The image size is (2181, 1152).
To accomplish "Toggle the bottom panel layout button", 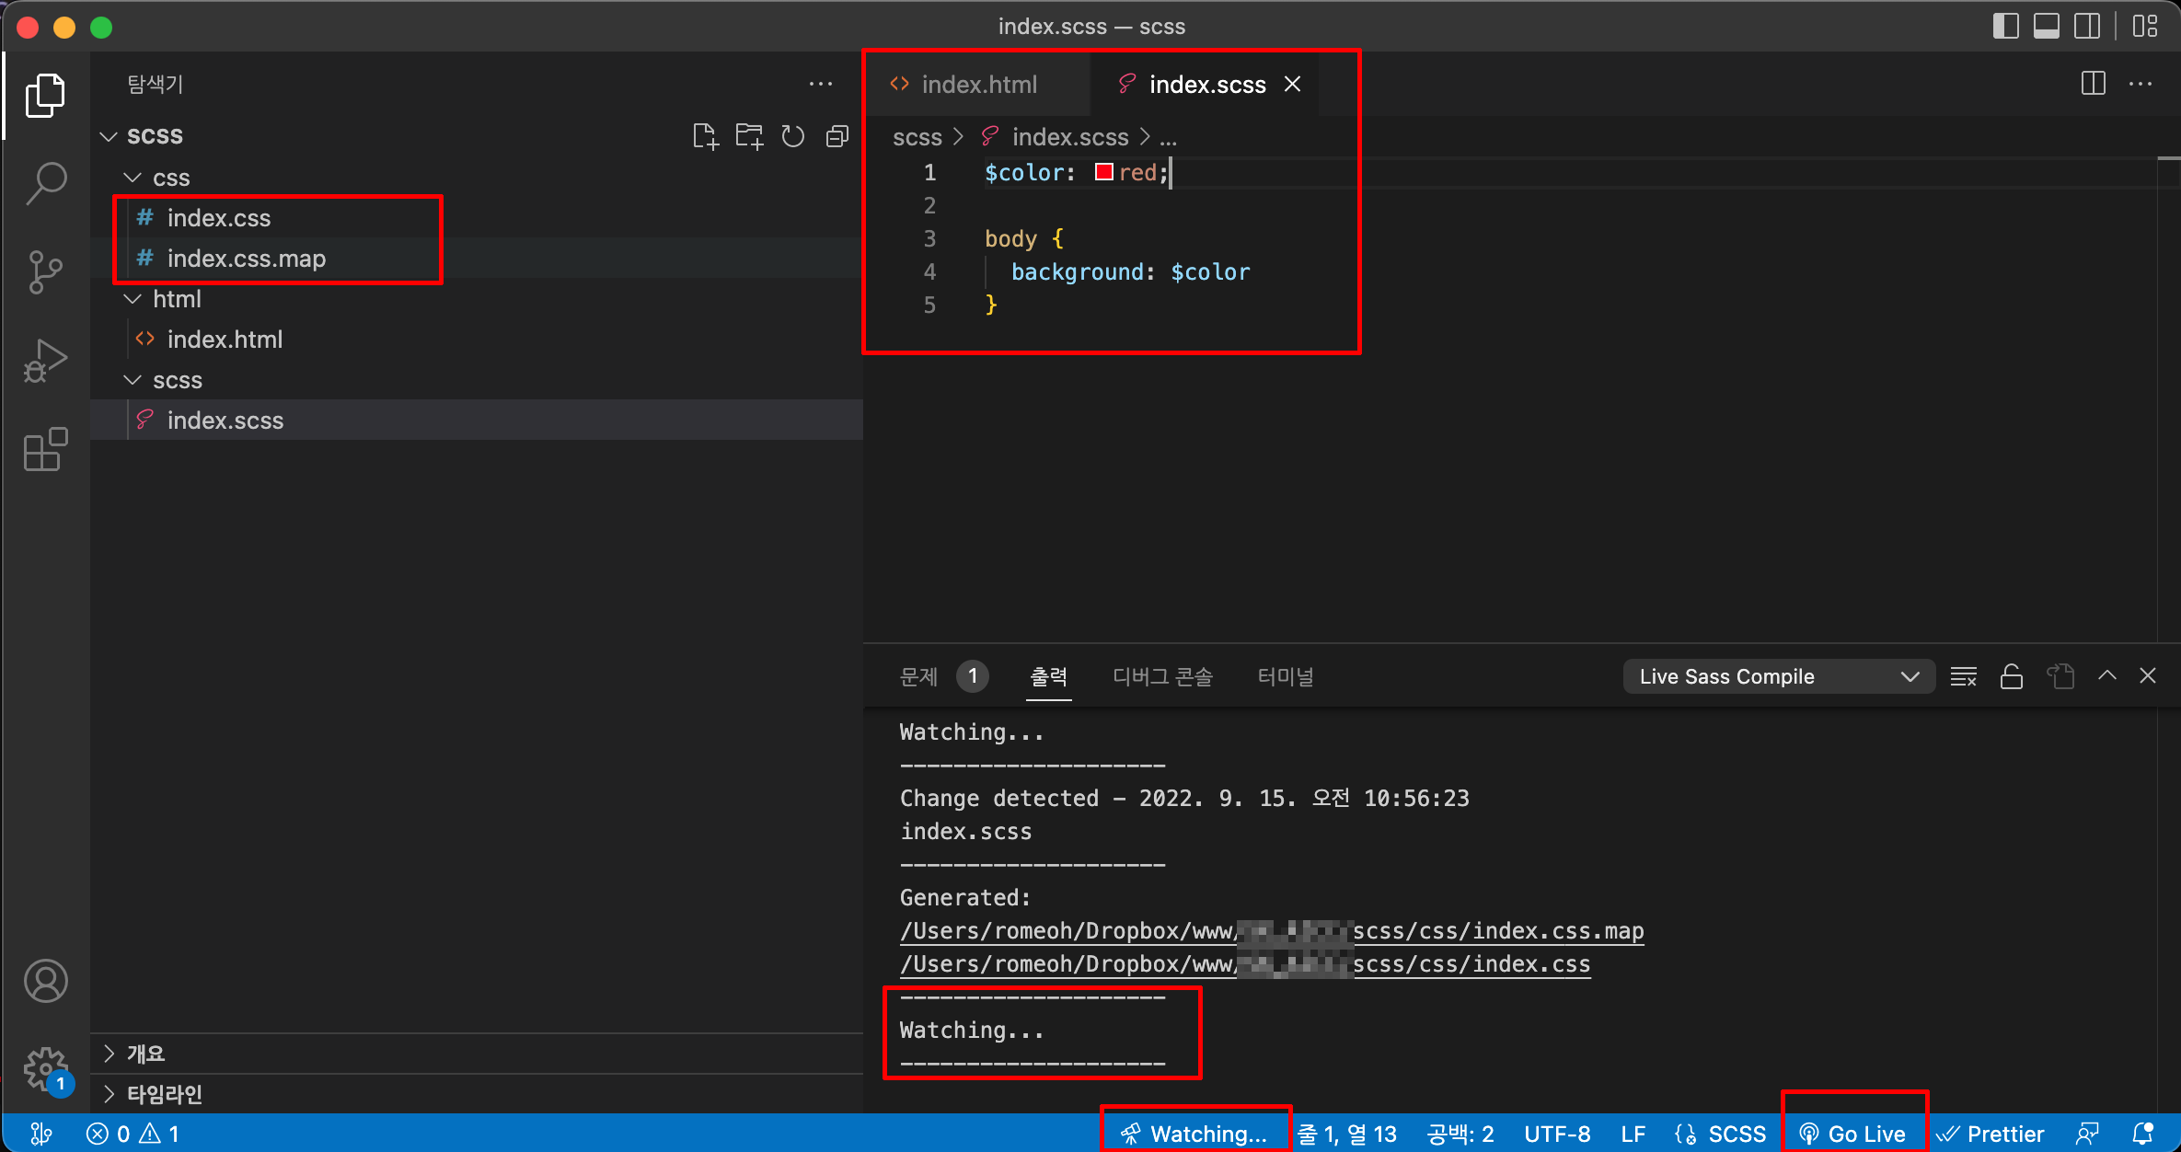I will point(2046,27).
